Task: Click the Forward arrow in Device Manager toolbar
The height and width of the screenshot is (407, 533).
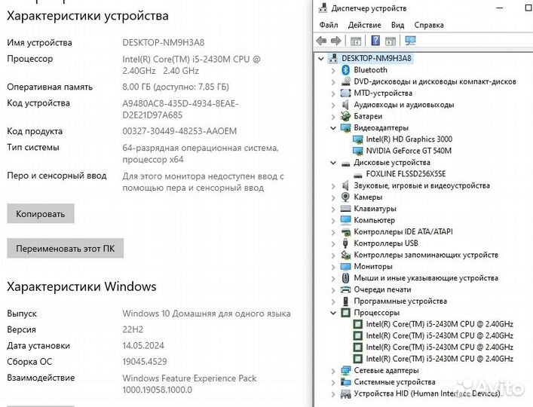Action: click(335, 41)
